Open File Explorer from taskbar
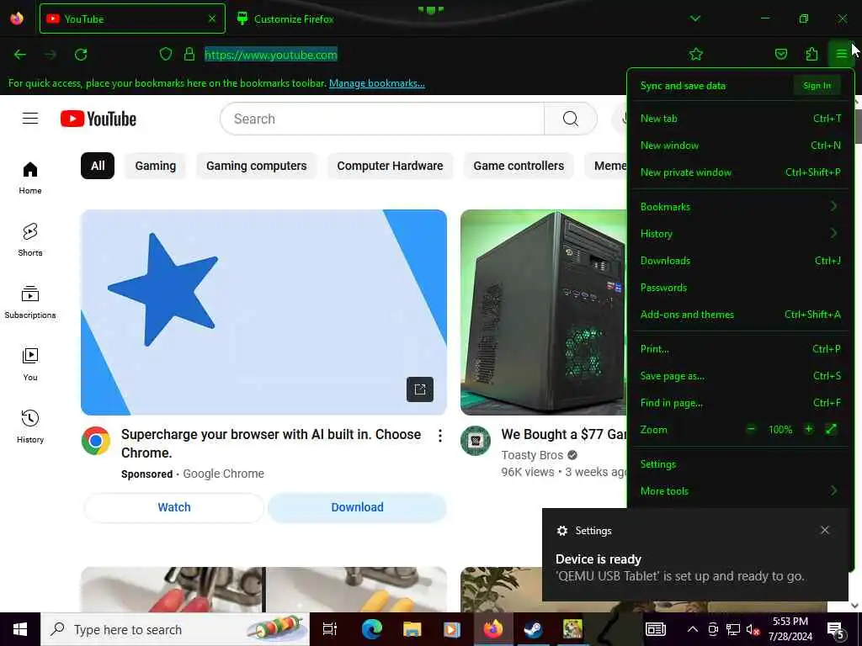The width and height of the screenshot is (862, 646). point(412,629)
